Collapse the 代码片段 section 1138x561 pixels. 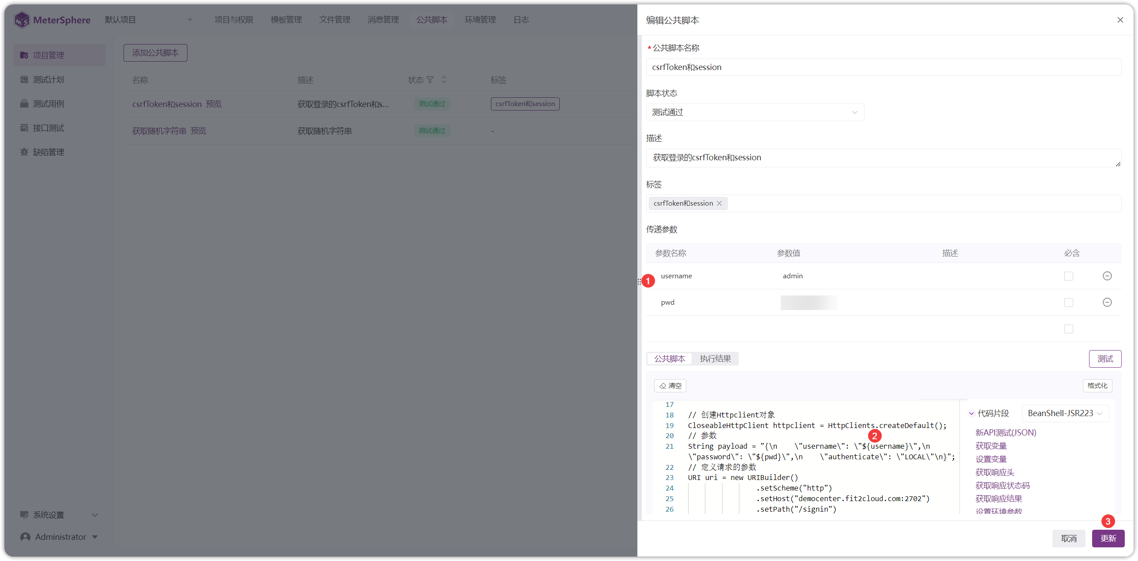point(971,413)
